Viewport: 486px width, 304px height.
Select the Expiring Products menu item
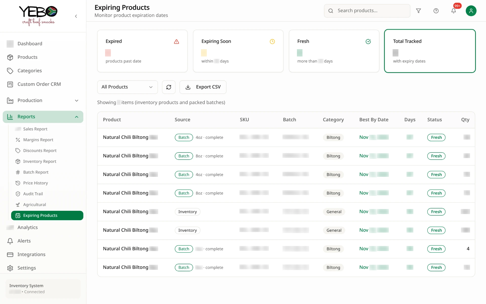[47, 216]
